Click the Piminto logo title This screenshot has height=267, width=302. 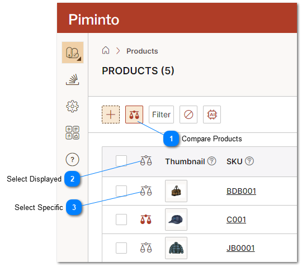pos(94,20)
